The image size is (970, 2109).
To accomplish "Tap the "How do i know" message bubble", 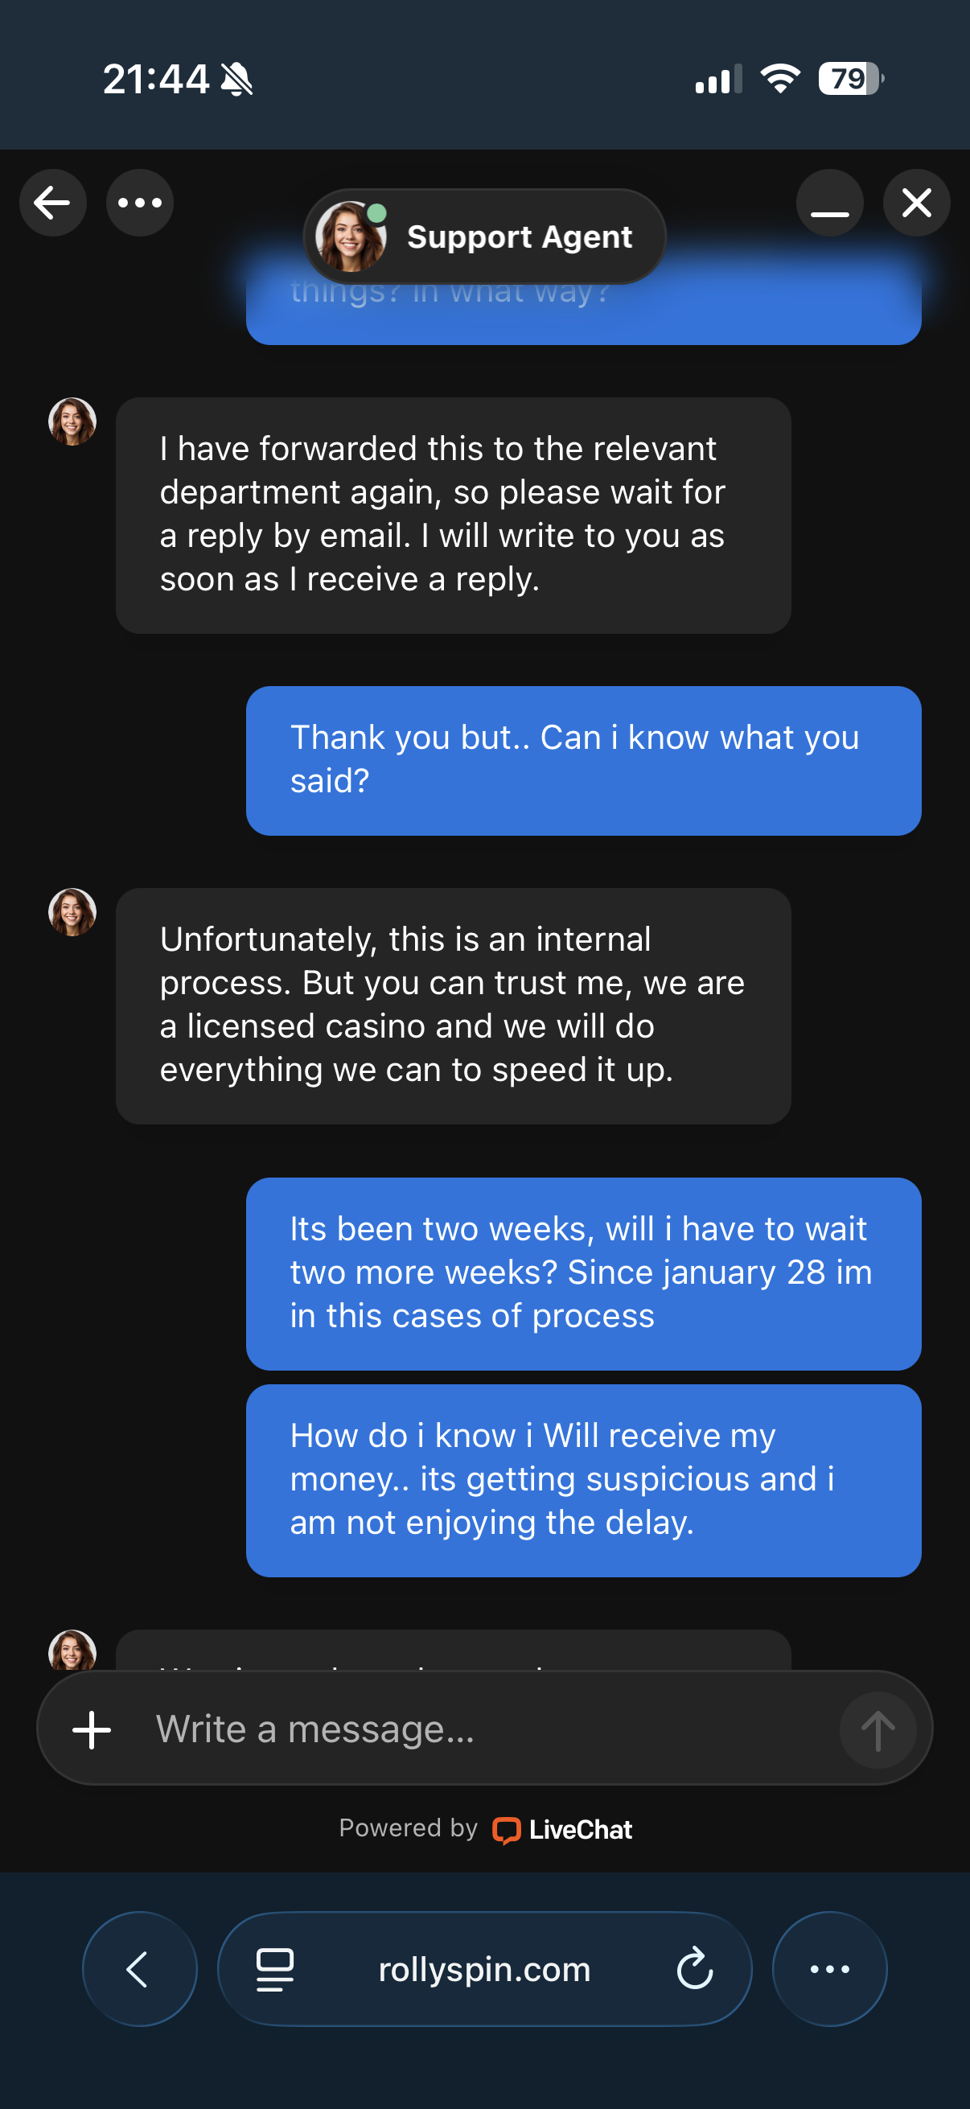I will click(x=583, y=1479).
